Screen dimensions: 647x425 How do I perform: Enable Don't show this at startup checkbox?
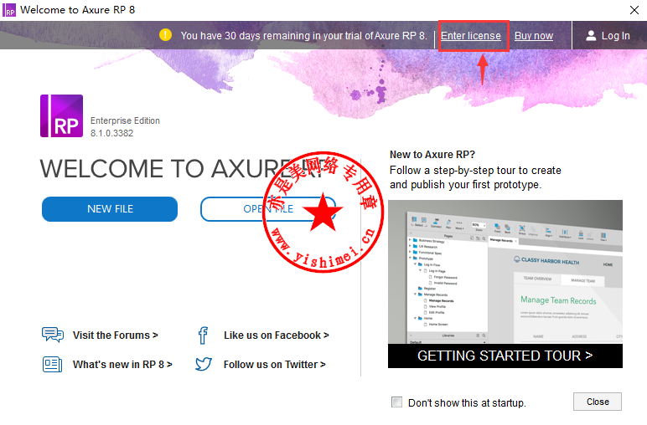pos(396,402)
